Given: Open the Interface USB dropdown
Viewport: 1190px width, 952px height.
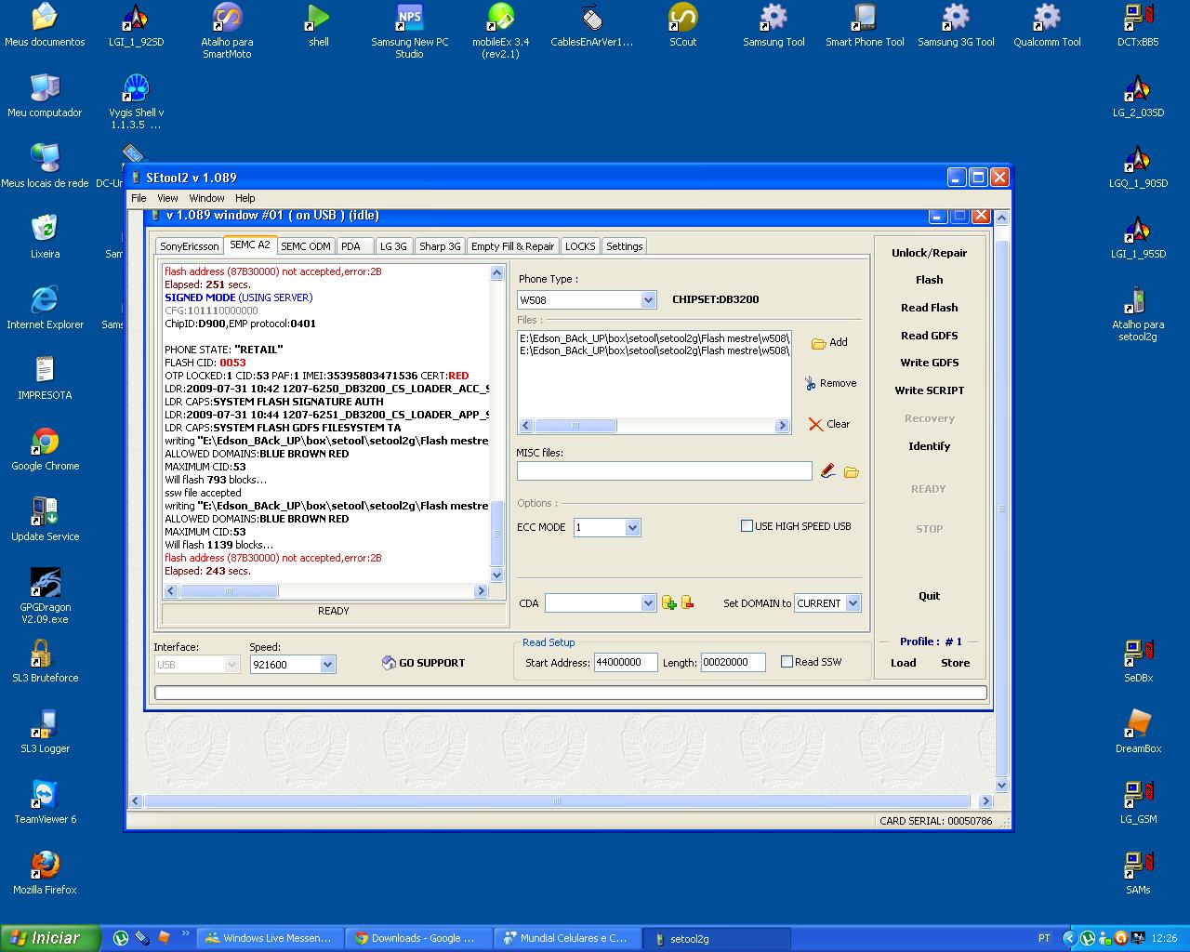Looking at the screenshot, I should pos(231,665).
